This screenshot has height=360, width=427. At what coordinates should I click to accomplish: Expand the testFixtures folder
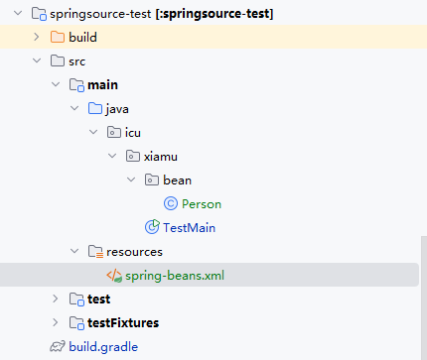coord(56,322)
